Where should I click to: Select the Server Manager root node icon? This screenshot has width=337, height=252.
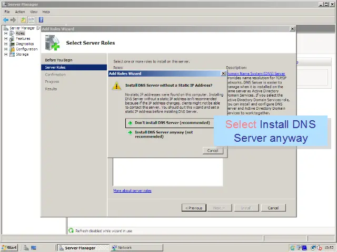6,28
